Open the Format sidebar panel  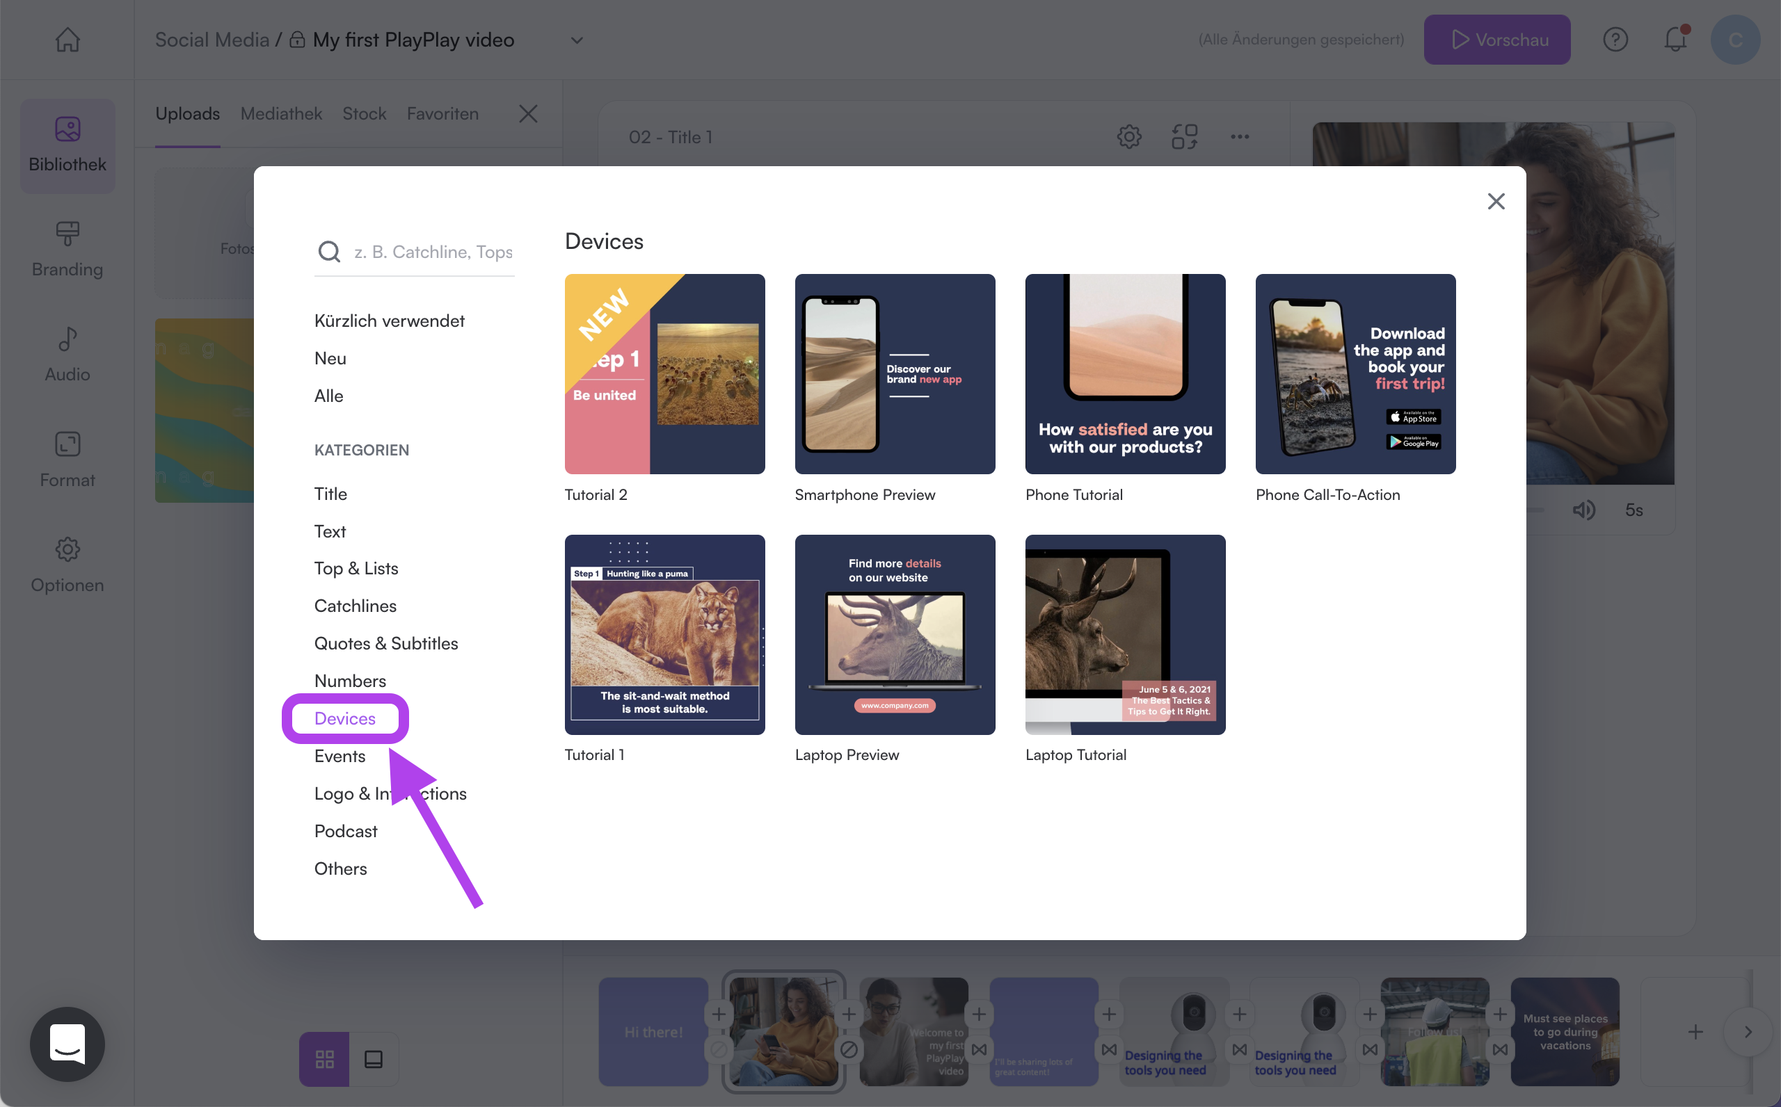[67, 460]
